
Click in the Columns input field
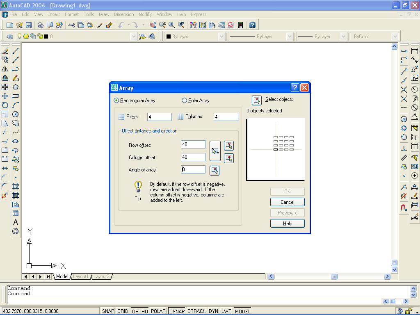coord(226,117)
